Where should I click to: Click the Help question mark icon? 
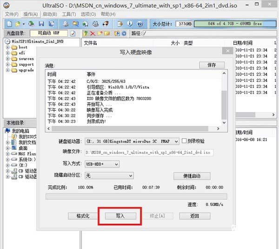[140, 24]
